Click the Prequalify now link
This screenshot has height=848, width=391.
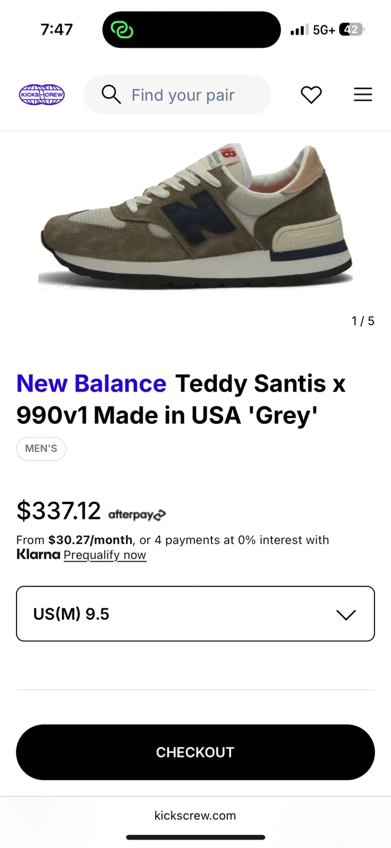[x=105, y=555]
